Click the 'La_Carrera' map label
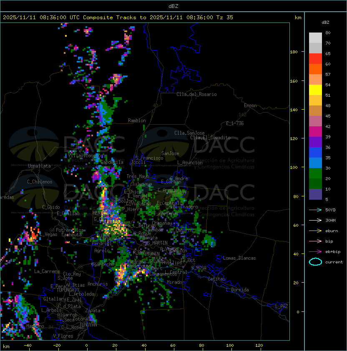Viewport: 347px width, 351px height. 47,271
